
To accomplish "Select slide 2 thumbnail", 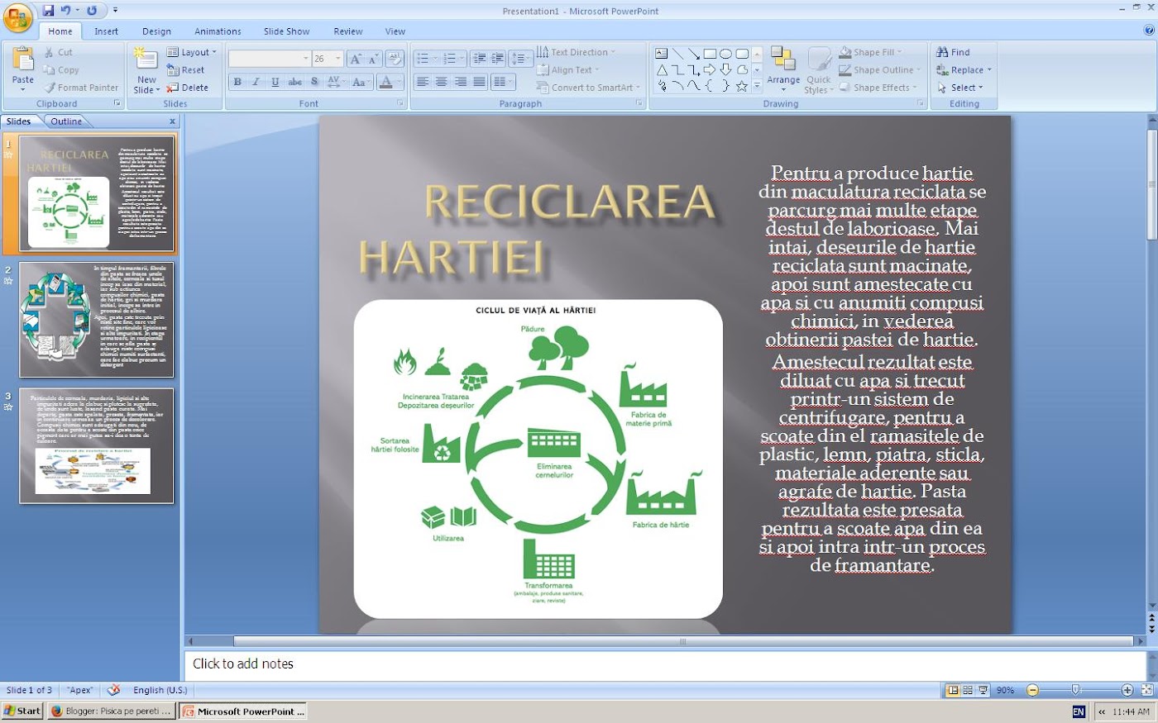I will click(97, 320).
